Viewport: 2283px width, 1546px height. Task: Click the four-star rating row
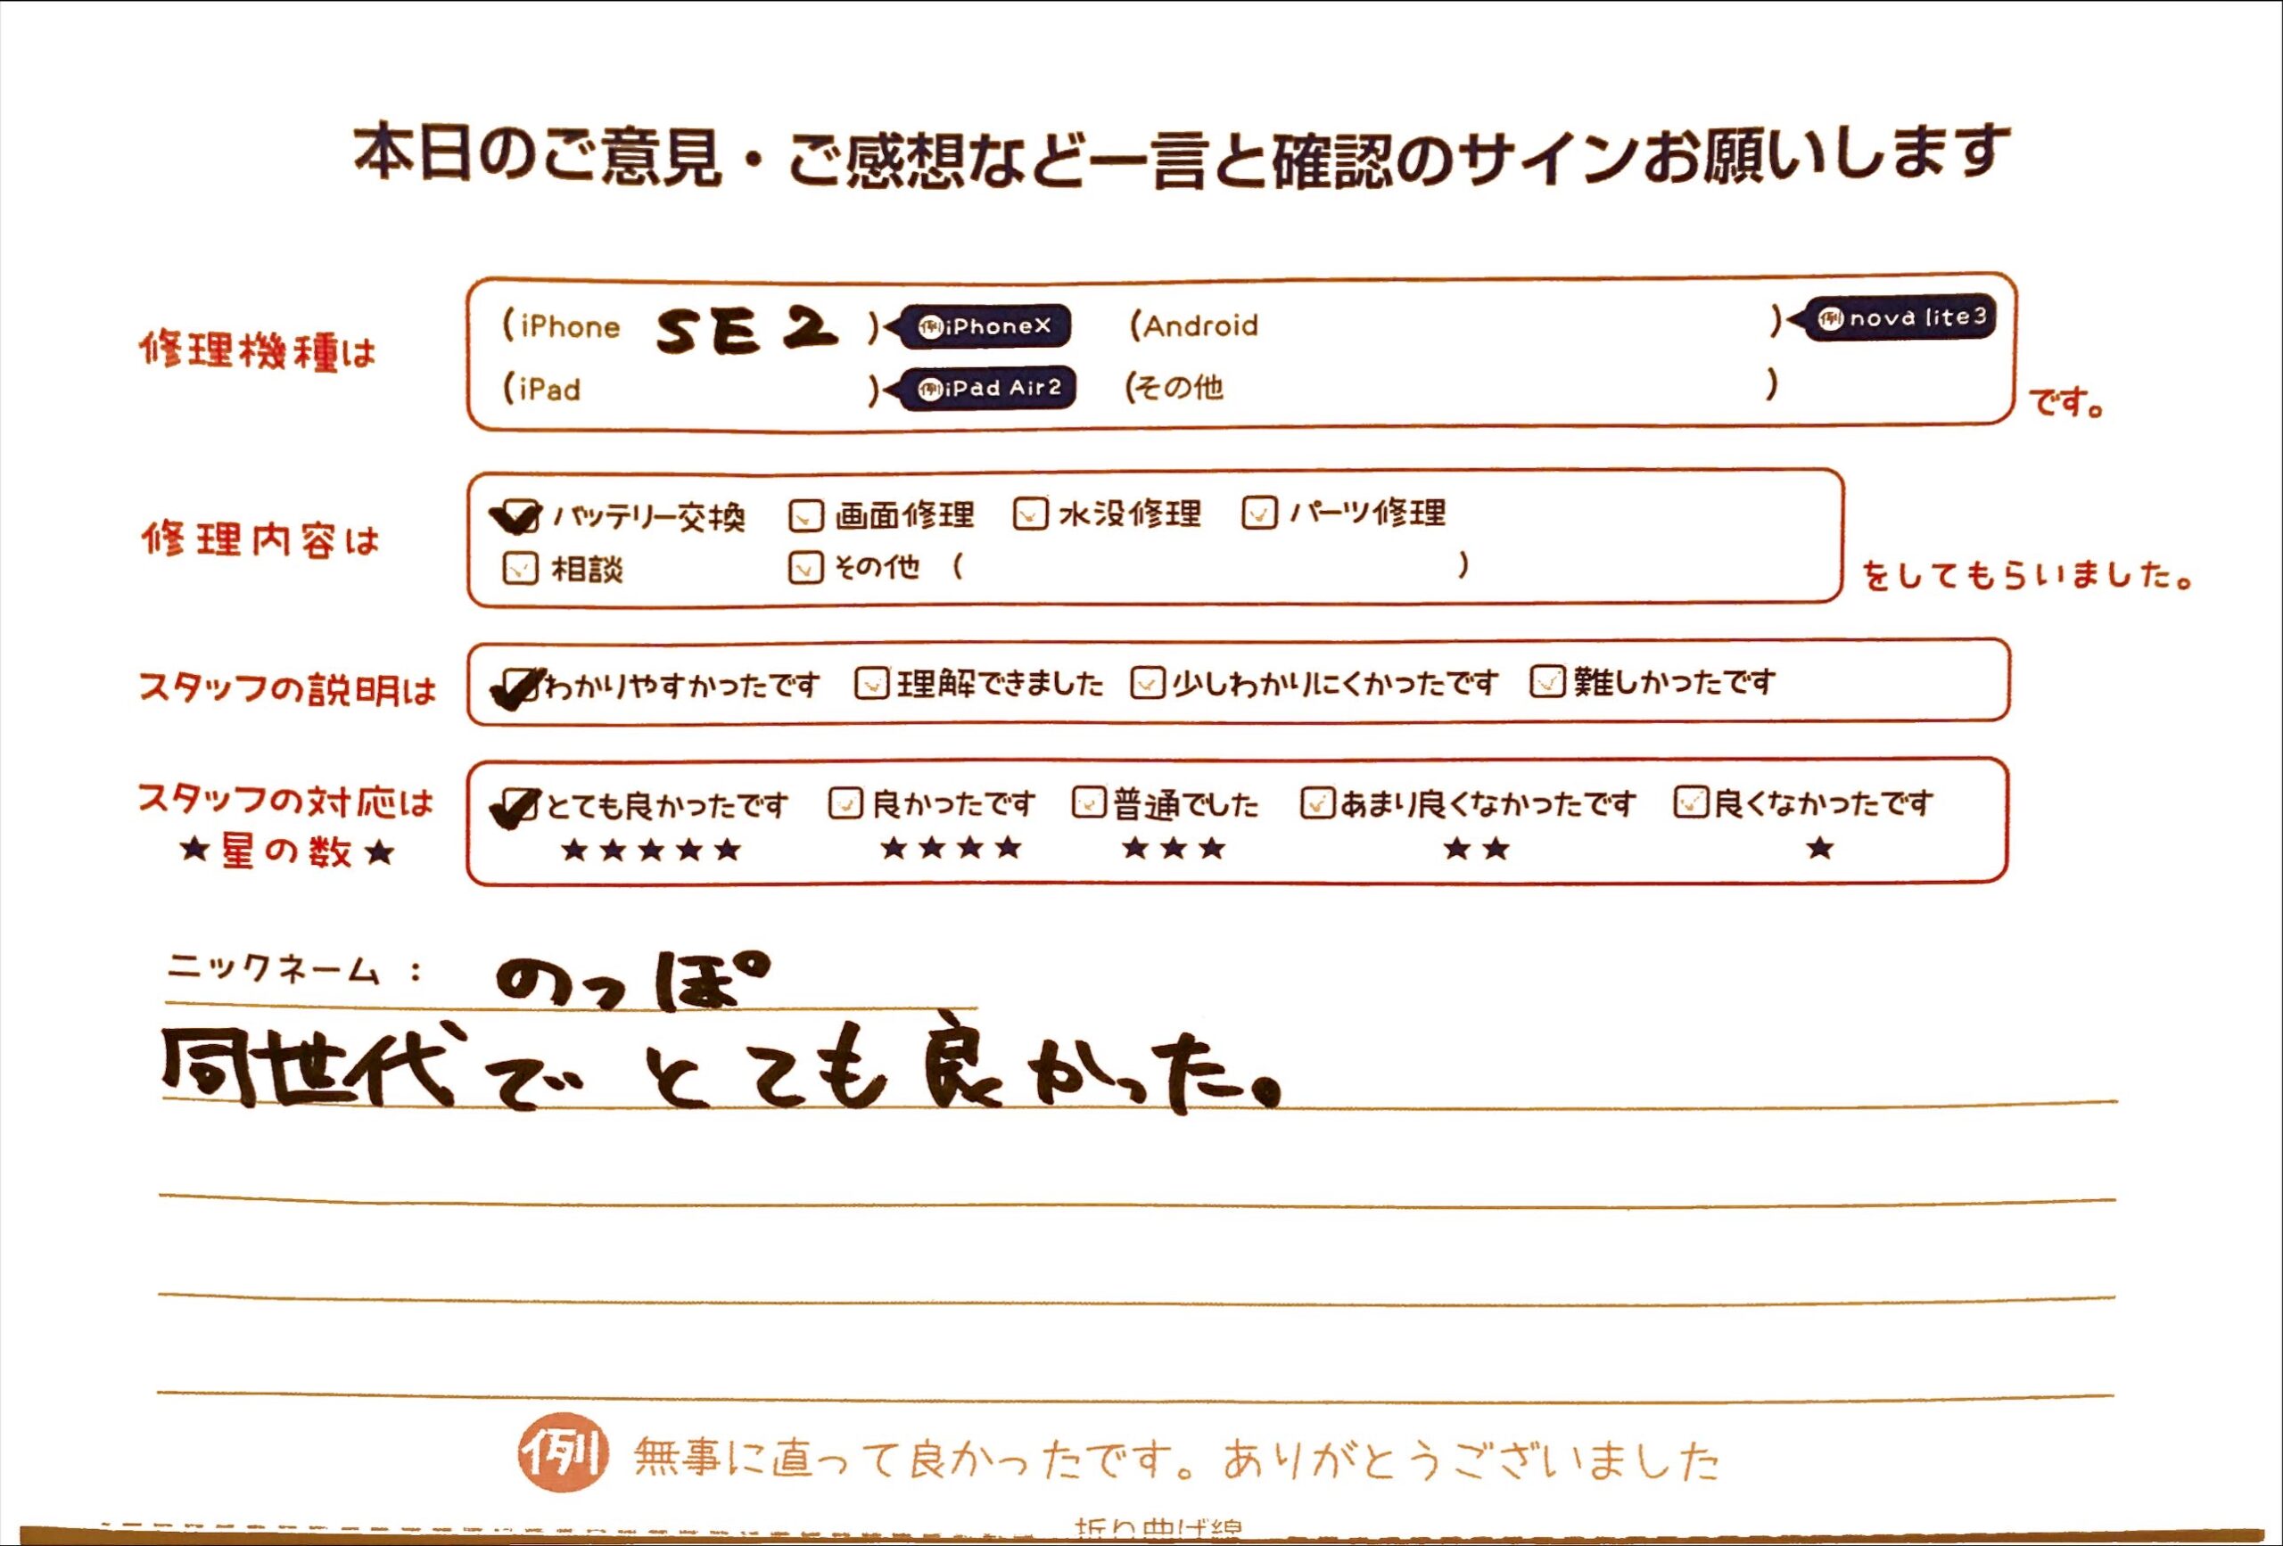pos(951,848)
